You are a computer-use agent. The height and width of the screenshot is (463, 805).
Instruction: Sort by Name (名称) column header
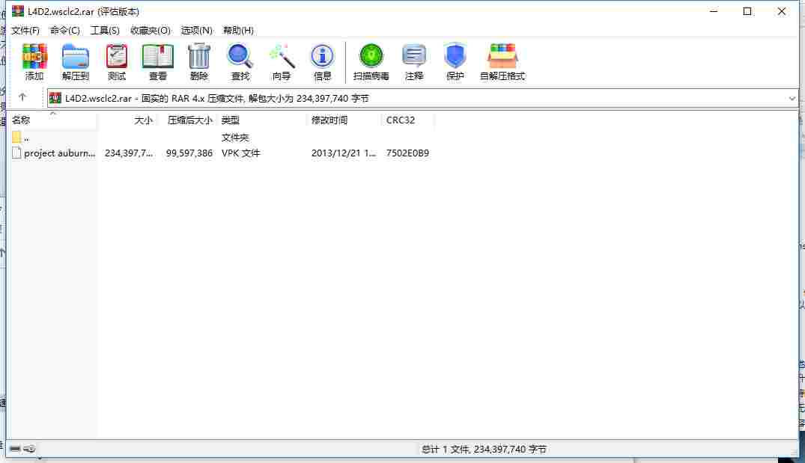(x=52, y=120)
